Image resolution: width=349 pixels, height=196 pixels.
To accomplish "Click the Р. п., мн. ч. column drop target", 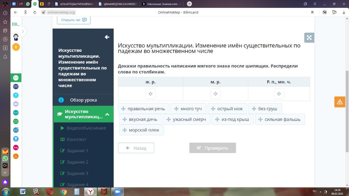I will pos(279,94).
